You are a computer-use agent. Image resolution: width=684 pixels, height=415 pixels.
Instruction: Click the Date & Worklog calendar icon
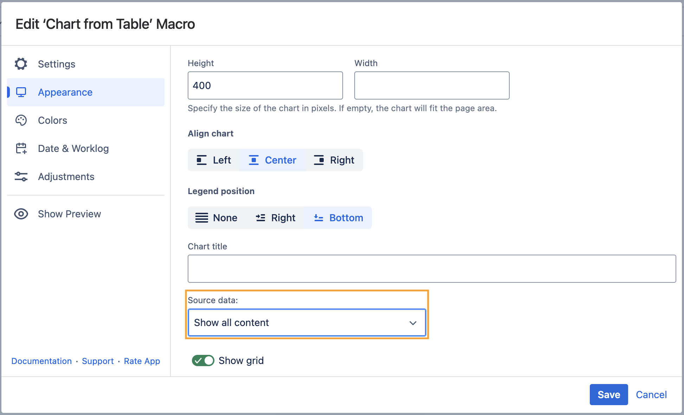point(21,148)
